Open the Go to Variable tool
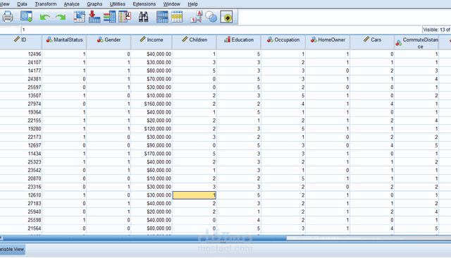 [x=94, y=17]
